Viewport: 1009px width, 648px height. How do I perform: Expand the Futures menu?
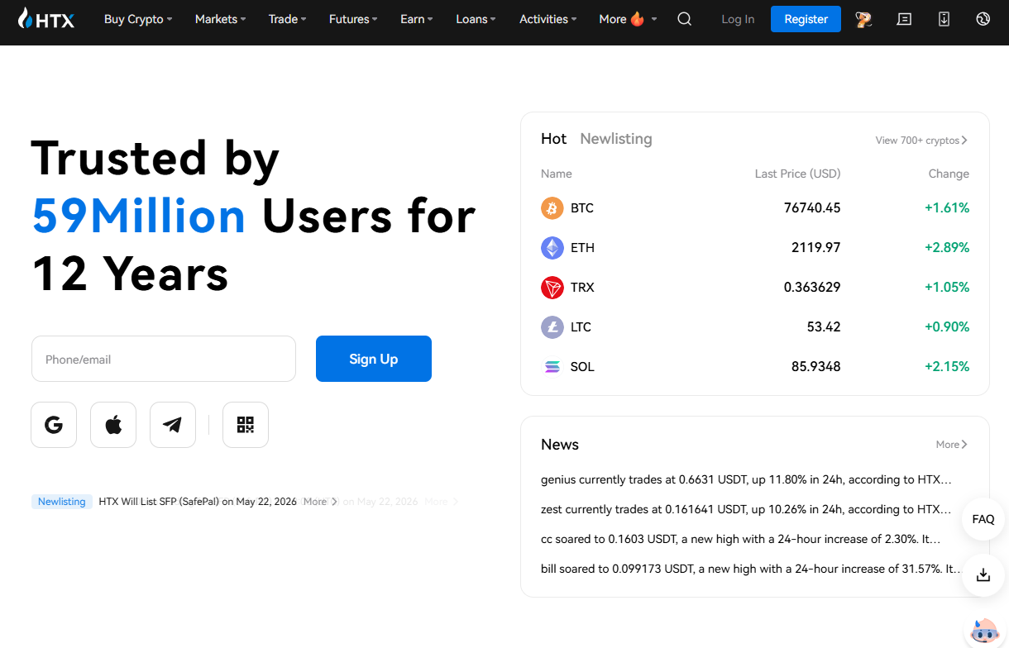353,19
